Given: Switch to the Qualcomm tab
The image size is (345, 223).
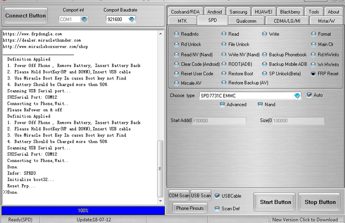Looking at the screenshot, I should [x=246, y=21].
